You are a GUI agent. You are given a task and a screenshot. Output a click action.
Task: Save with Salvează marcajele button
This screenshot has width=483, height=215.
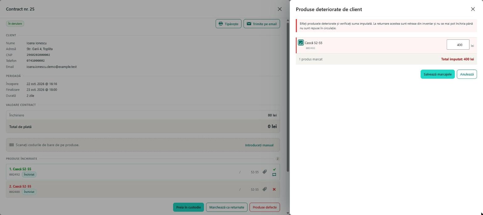tap(438, 74)
